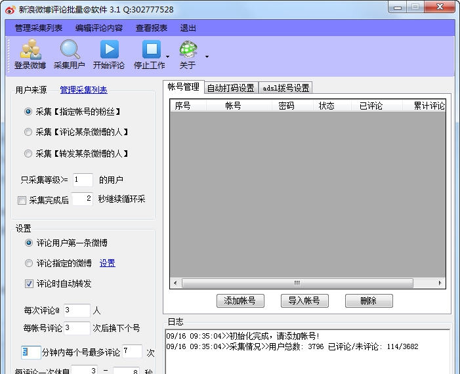The width and height of the screenshot is (460, 374).
Task: Click the 只采集等级>= input field
Action: coord(83,180)
